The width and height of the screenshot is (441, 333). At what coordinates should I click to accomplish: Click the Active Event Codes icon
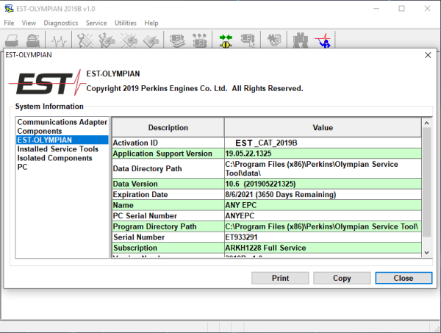tap(129, 40)
